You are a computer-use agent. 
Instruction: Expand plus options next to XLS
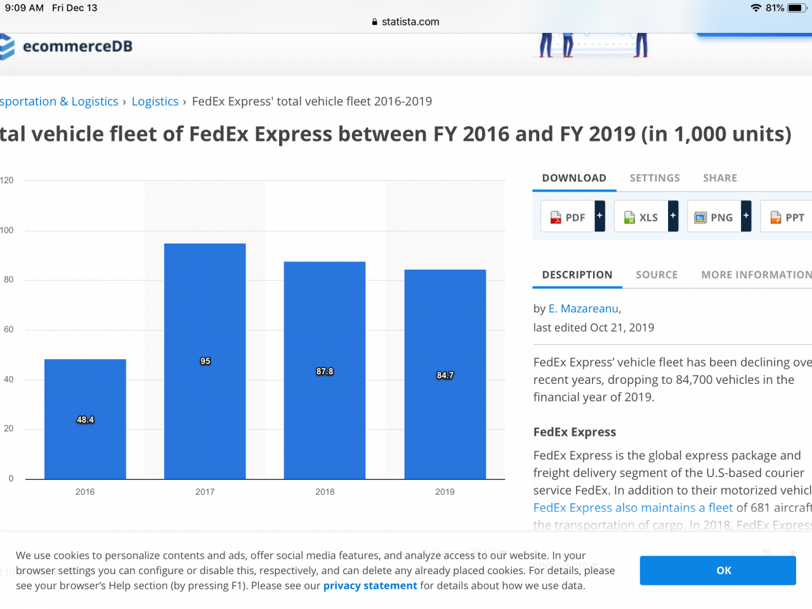coord(673,216)
